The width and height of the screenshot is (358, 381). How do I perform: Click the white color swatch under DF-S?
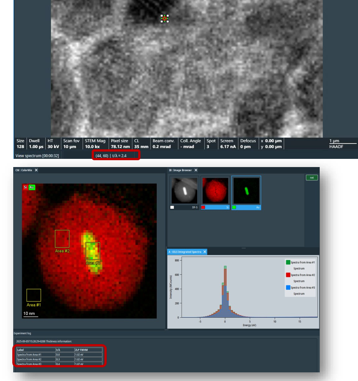[x=172, y=208]
